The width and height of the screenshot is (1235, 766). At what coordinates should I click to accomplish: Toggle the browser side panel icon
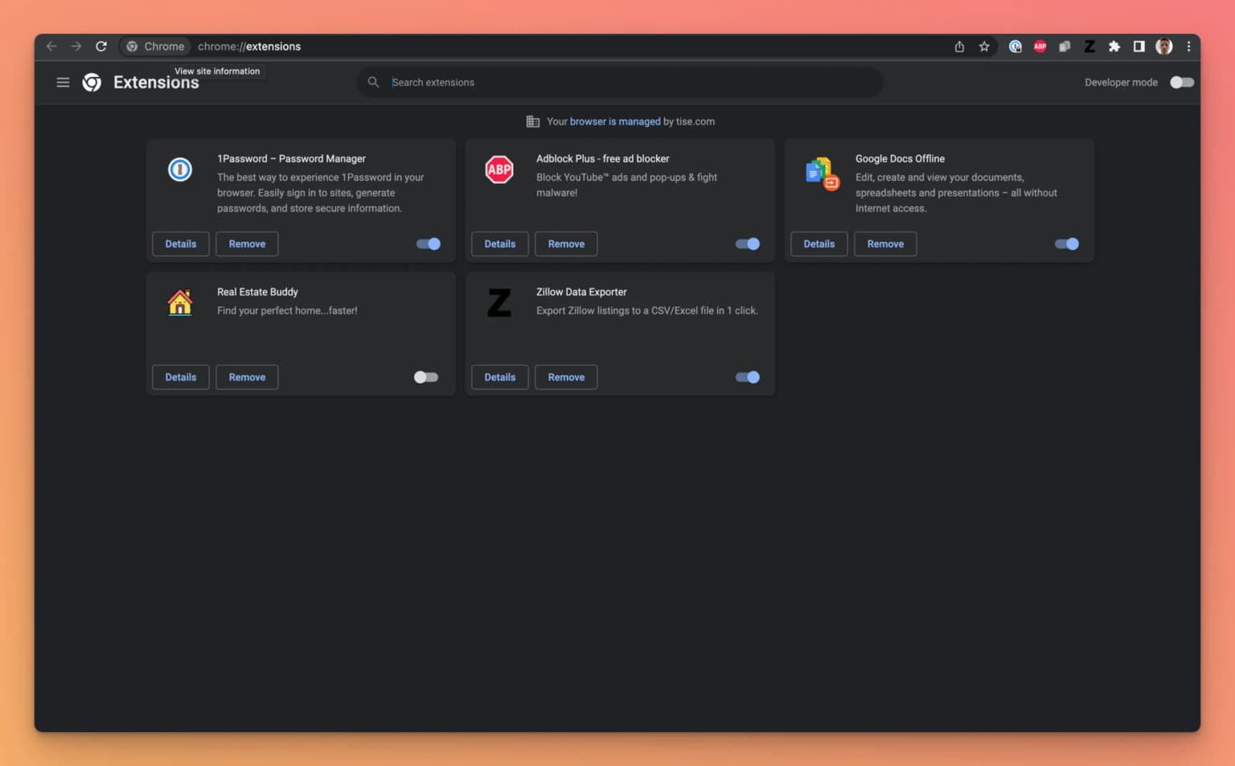(1139, 47)
